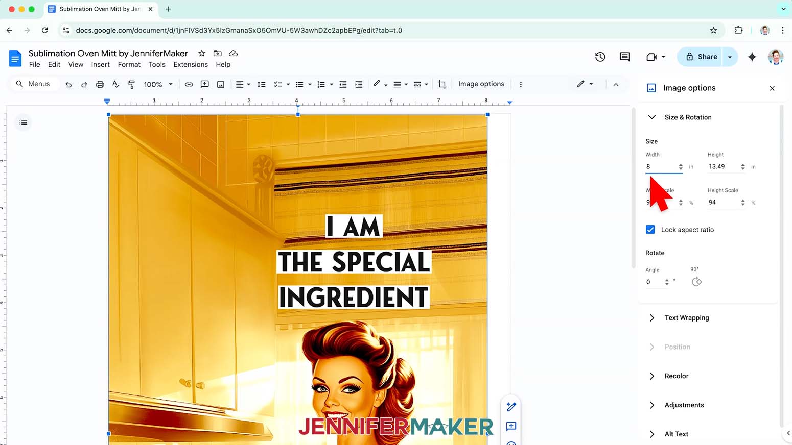Viewport: 792px width, 445px height.
Task: Click the Share button
Action: point(701,57)
